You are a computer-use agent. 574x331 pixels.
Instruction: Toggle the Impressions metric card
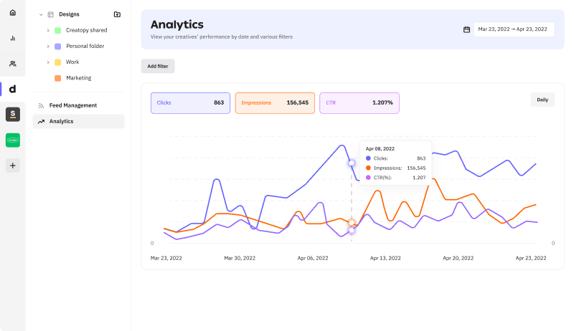point(275,102)
